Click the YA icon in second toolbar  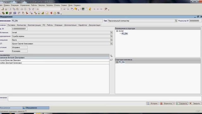(x=58, y=13)
